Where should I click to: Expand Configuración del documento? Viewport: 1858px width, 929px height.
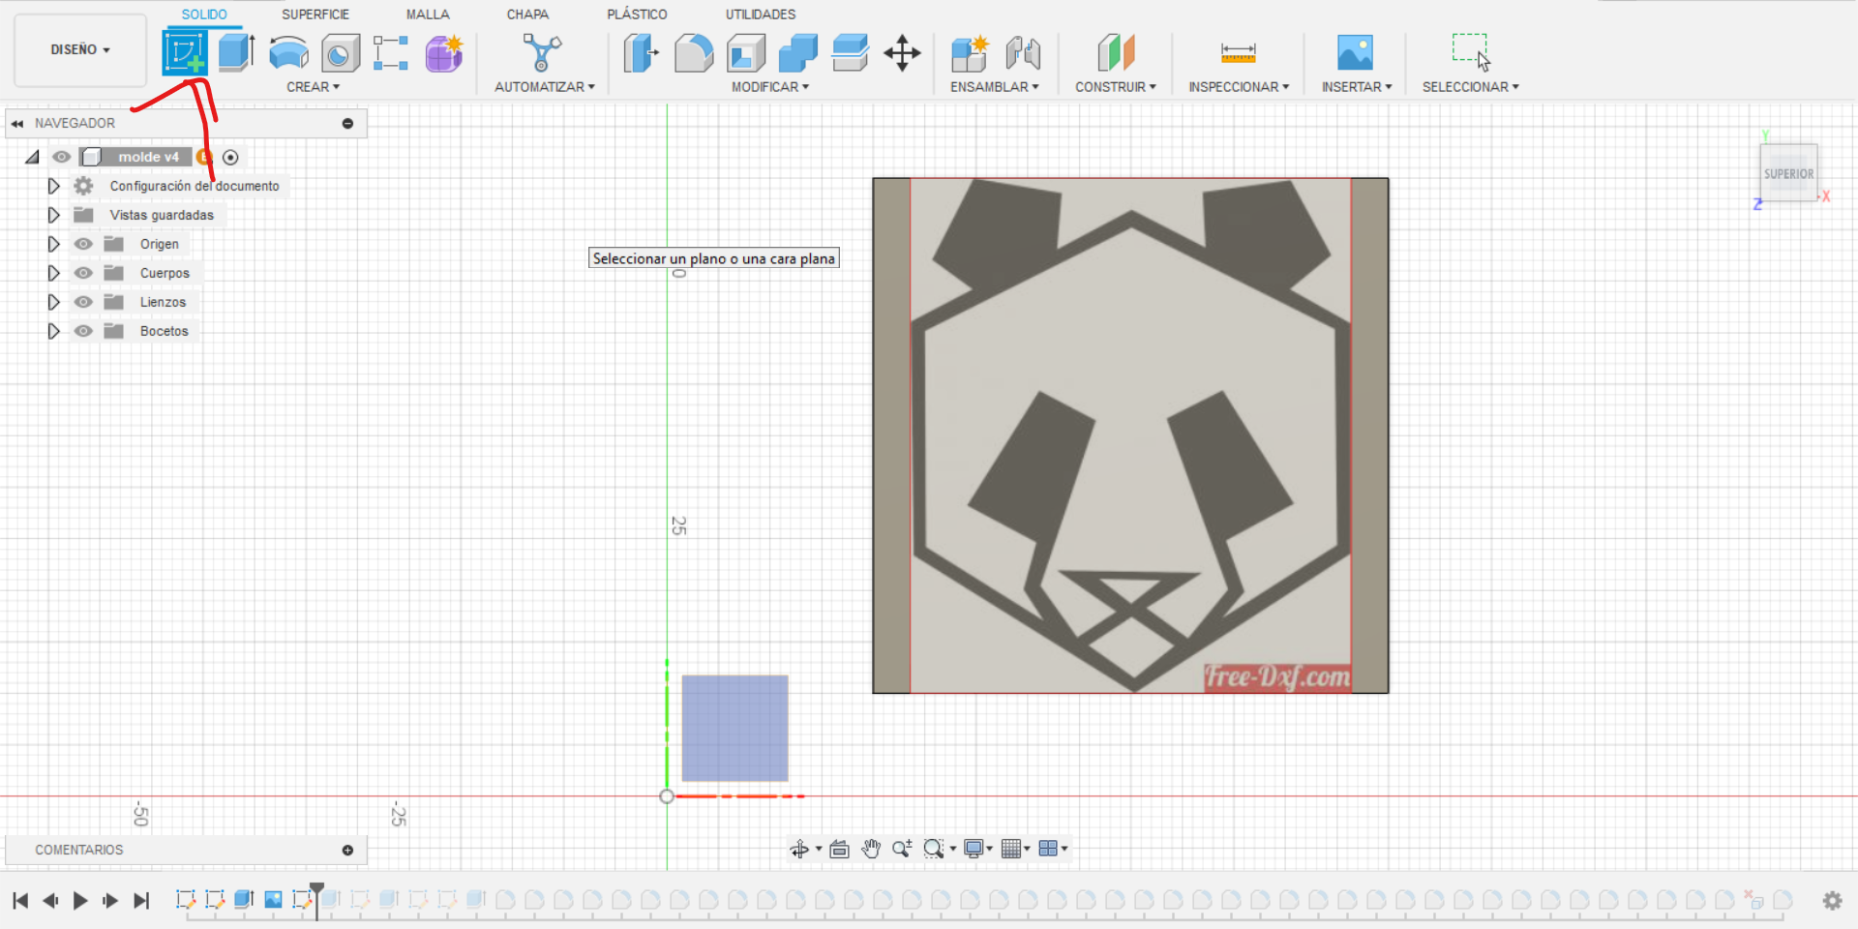point(53,186)
